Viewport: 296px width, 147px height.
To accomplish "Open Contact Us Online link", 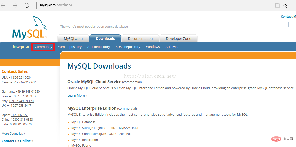I will click(x=18, y=141).
